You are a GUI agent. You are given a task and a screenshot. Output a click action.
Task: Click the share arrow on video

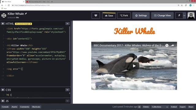point(172,46)
